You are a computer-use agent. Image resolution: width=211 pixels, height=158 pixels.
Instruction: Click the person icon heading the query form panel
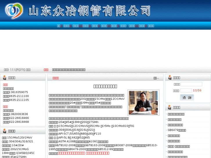click(170, 77)
